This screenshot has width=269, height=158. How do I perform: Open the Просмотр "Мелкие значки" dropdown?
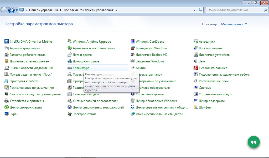coord(234,24)
